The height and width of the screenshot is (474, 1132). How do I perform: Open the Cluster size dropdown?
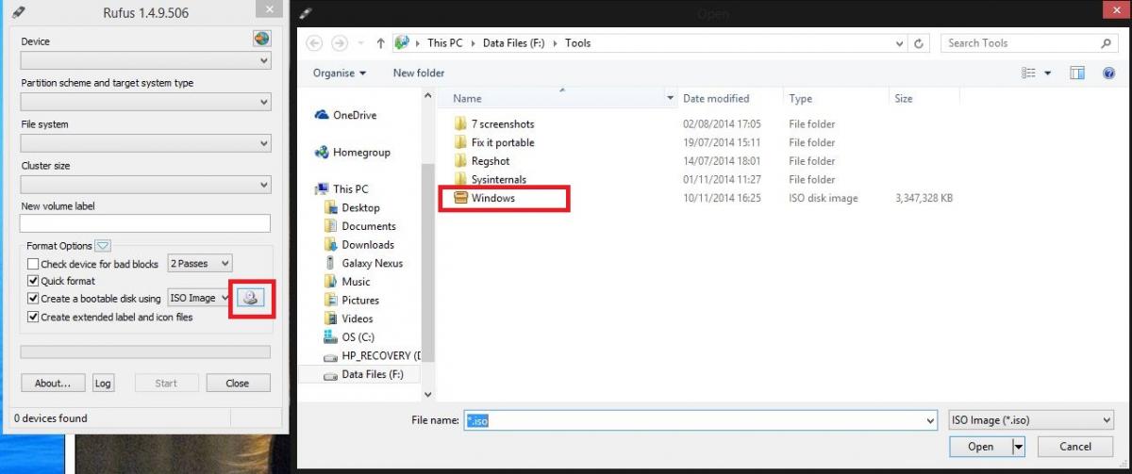(x=145, y=185)
